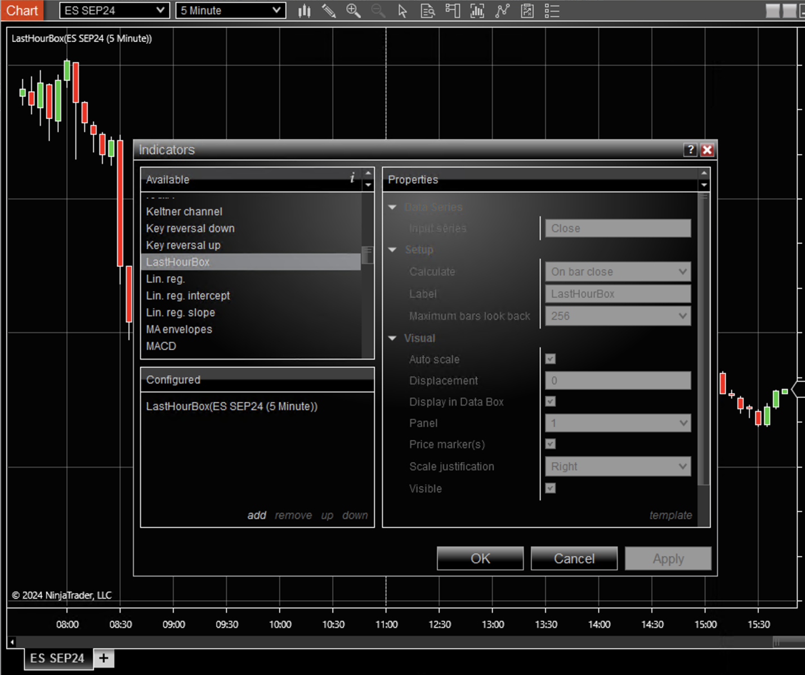
Task: Click the up arrow in Available header
Action: pyautogui.click(x=368, y=173)
